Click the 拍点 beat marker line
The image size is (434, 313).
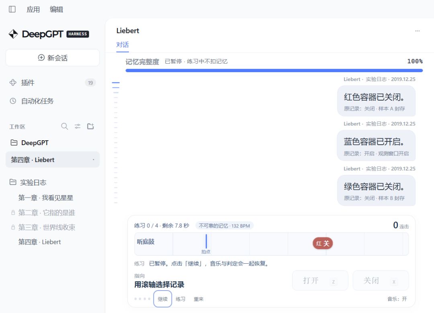pyautogui.click(x=206, y=242)
